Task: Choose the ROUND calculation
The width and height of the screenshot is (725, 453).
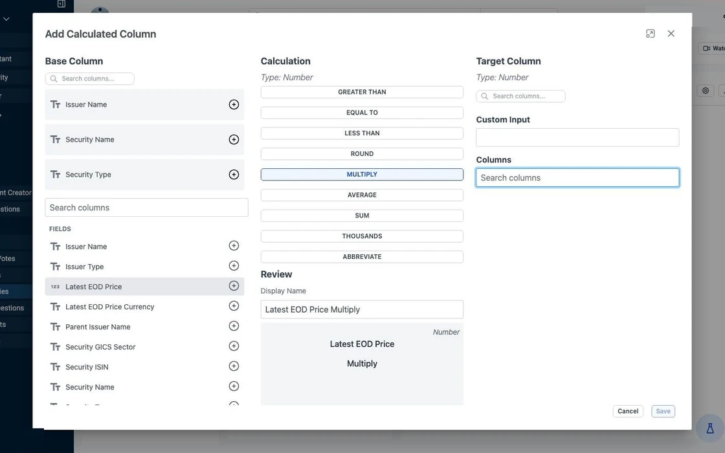Action: [362, 154]
